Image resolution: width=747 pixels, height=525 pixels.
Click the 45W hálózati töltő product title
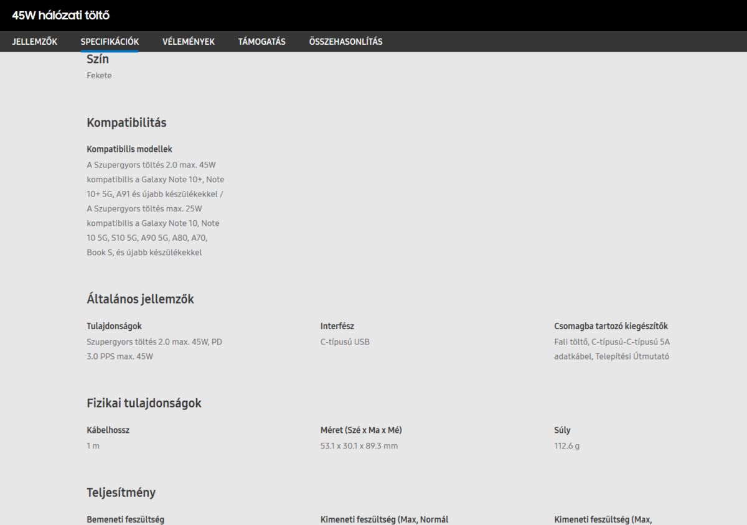click(x=61, y=15)
